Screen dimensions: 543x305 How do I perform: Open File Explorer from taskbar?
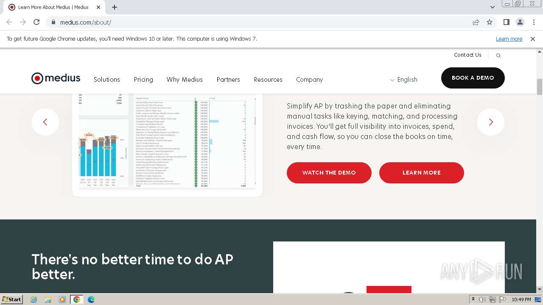click(48, 299)
